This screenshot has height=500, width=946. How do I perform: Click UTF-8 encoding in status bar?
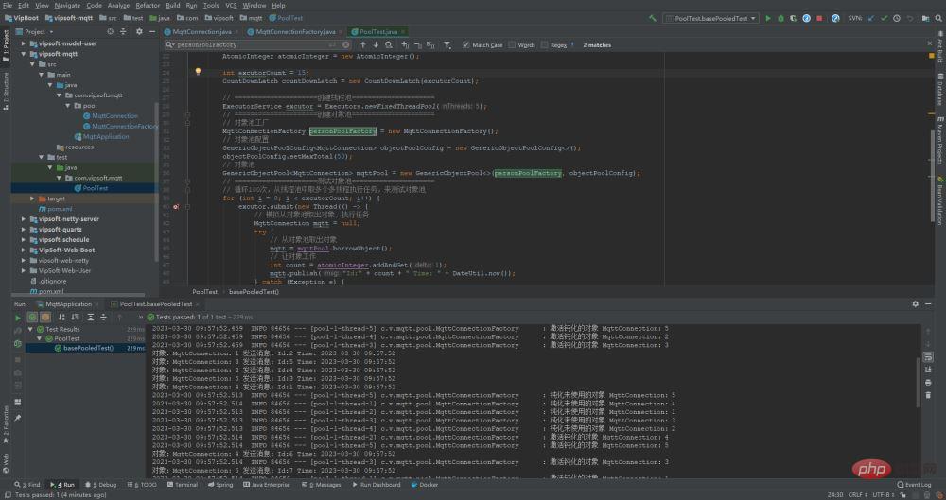click(883, 494)
